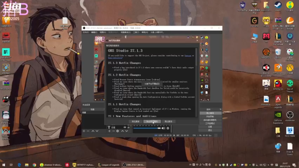
Task: Follow the Open Collective link
Action: tap(115, 58)
